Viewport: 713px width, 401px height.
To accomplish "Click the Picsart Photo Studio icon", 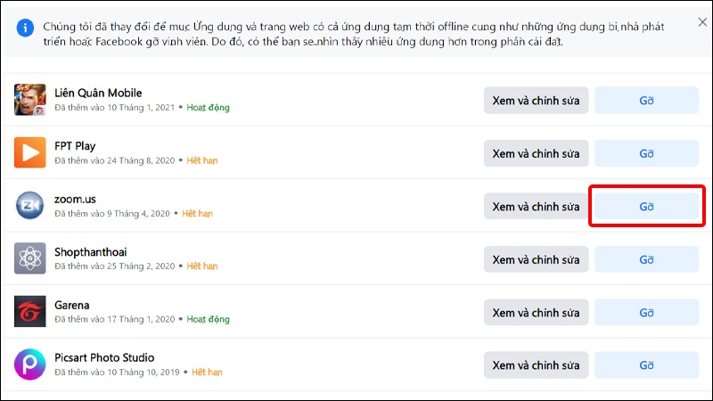I will point(30,364).
